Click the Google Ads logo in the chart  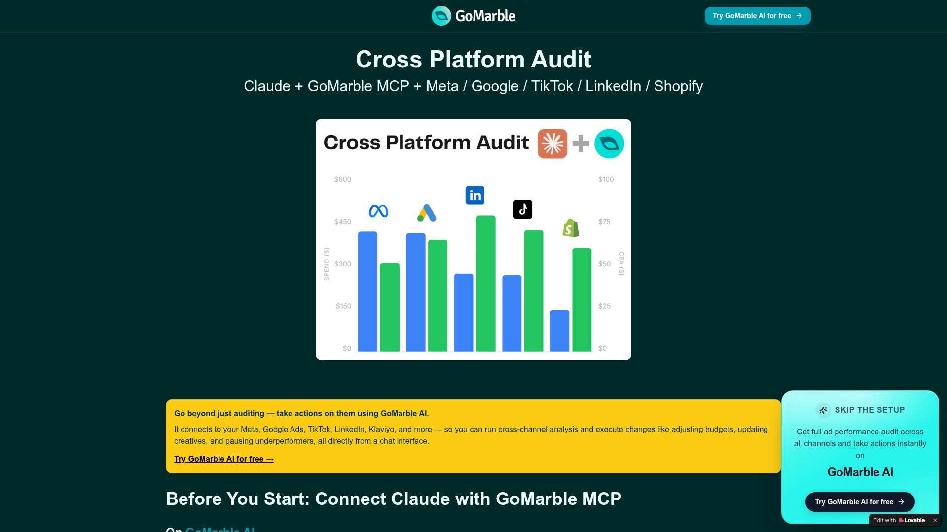[x=427, y=213]
